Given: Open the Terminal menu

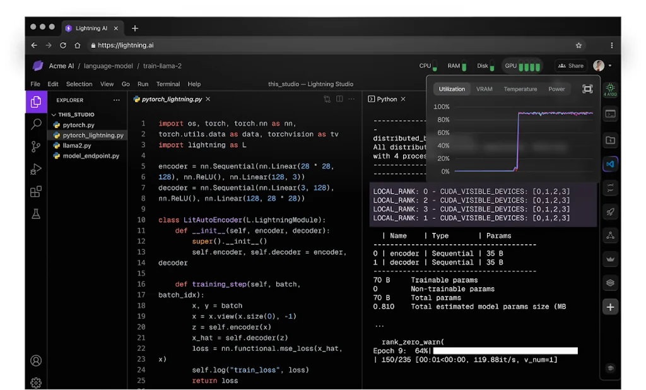Looking at the screenshot, I should pyautogui.click(x=168, y=84).
